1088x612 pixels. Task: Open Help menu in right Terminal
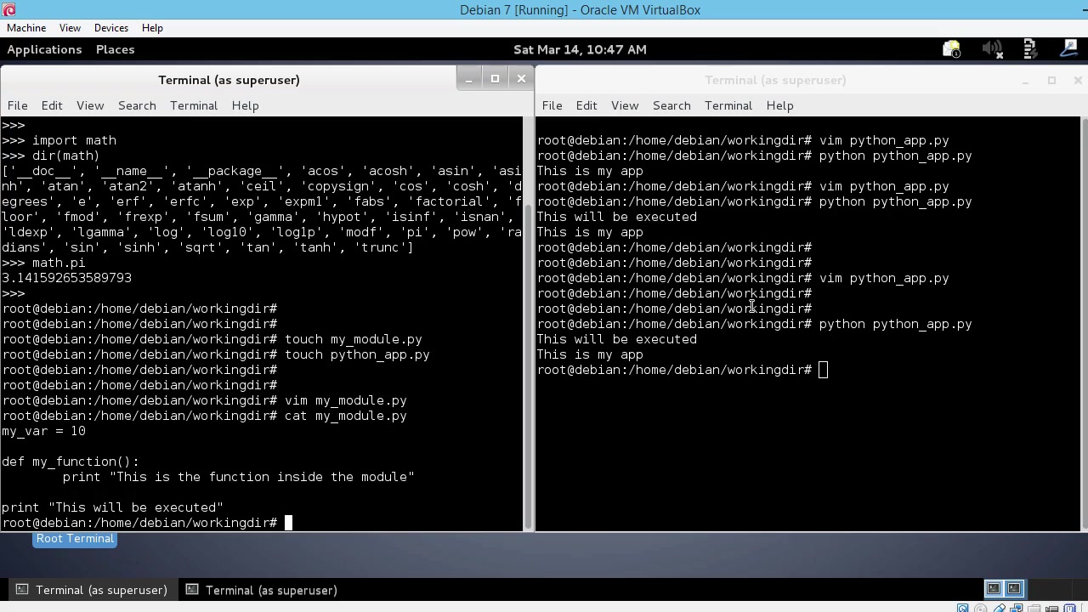pos(779,105)
